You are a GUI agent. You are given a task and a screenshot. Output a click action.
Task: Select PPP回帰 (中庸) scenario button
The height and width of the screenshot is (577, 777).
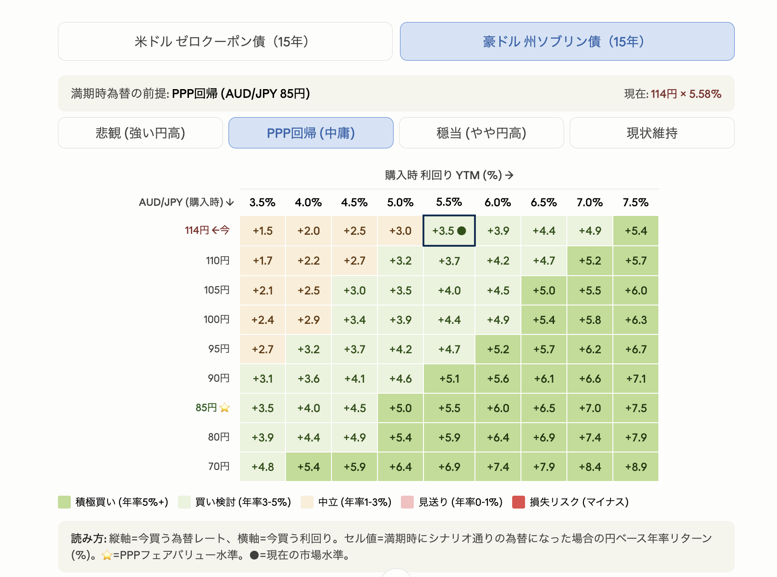click(x=311, y=133)
